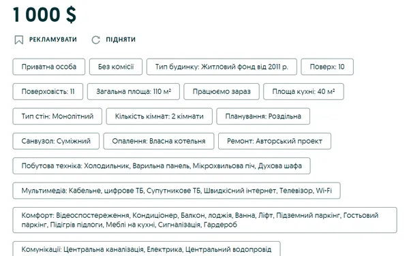Select the Побутова техніка appliances tag
Image resolution: width=409 pixels, height=256 pixels.
[x=162, y=166]
